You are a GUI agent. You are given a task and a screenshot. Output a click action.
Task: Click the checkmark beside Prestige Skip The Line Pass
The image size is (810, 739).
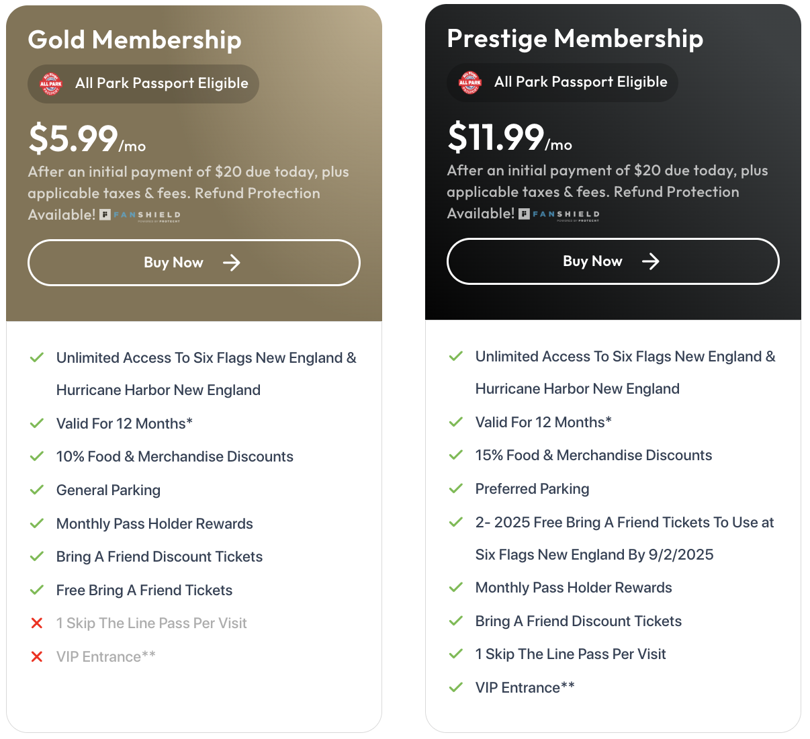[456, 654]
